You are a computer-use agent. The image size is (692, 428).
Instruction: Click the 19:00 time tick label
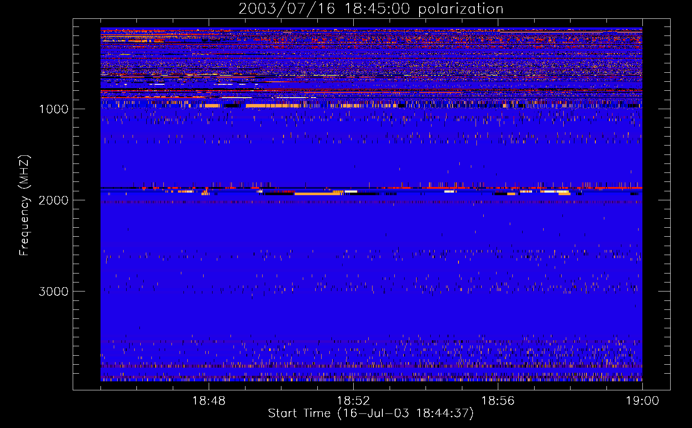[x=642, y=401]
